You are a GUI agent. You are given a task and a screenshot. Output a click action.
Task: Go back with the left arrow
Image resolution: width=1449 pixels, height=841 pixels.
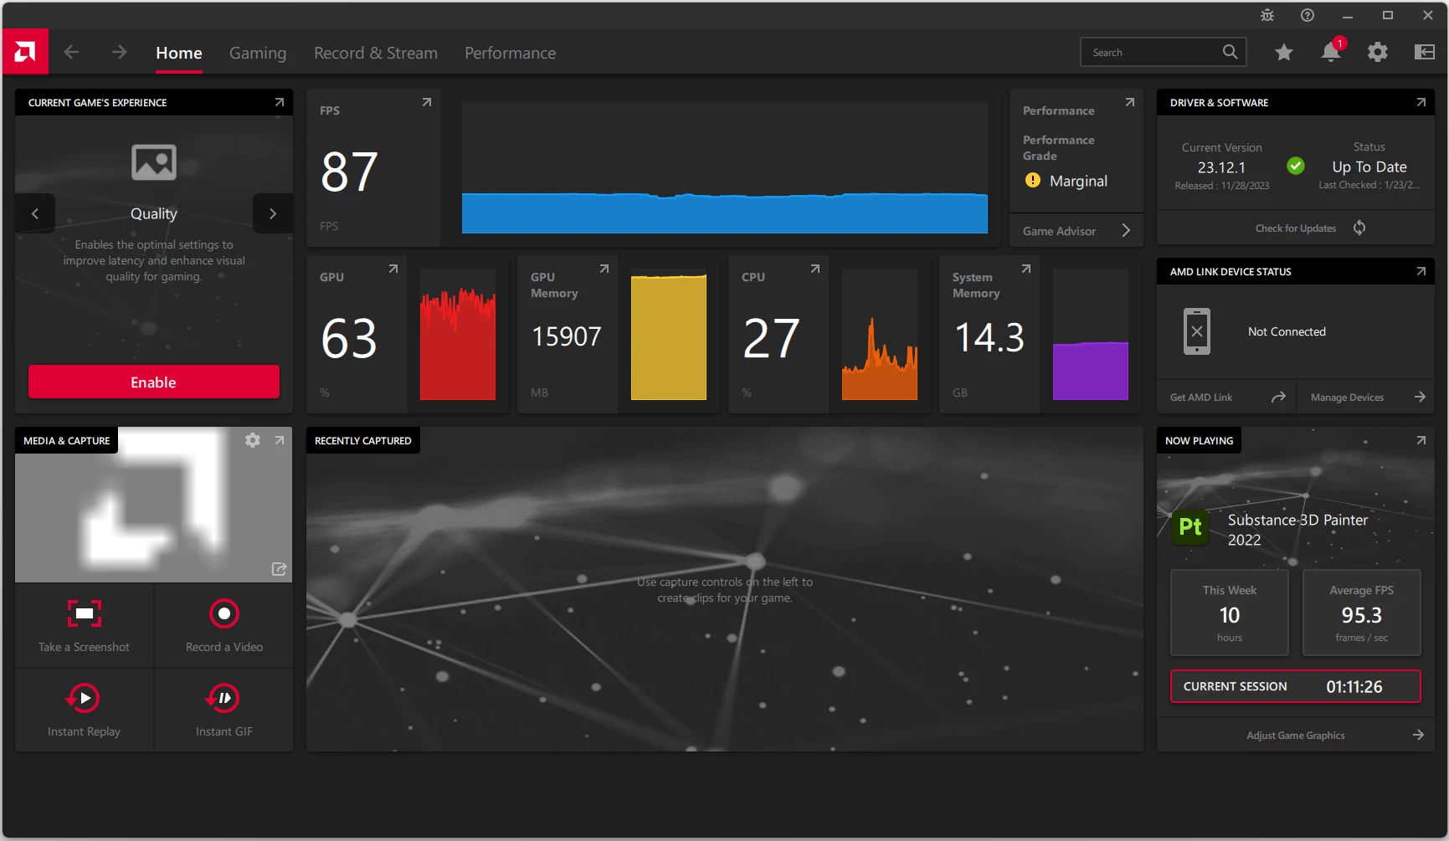pos(72,52)
